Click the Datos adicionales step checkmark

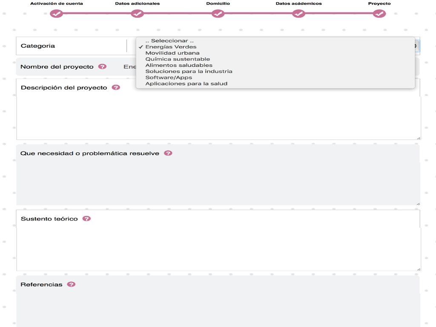[138, 13]
